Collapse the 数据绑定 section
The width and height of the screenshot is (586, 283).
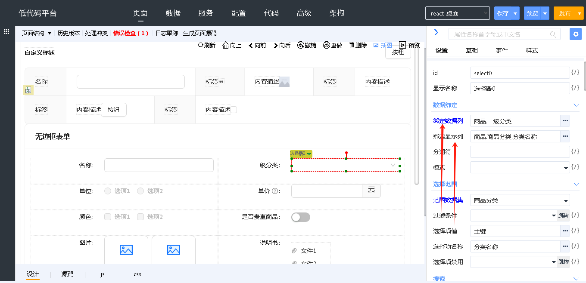[x=576, y=105]
